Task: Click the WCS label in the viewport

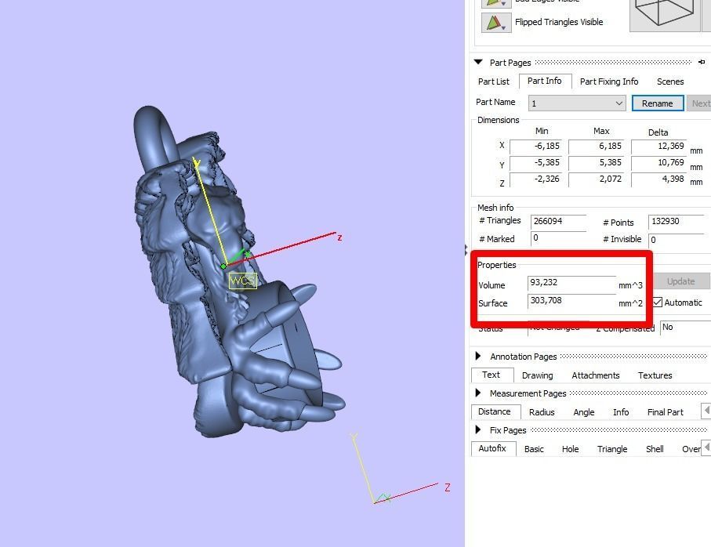Action: click(x=242, y=281)
